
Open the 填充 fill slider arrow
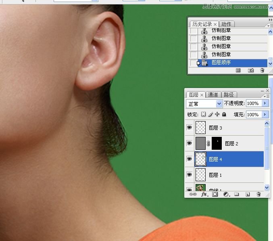click(x=265, y=115)
